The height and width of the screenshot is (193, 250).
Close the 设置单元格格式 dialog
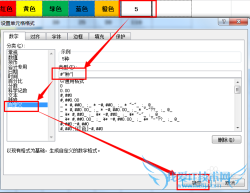click(x=238, y=21)
